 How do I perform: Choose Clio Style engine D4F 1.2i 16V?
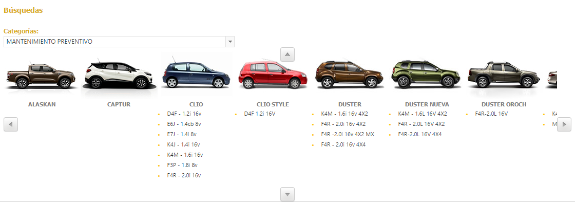[x=260, y=114]
